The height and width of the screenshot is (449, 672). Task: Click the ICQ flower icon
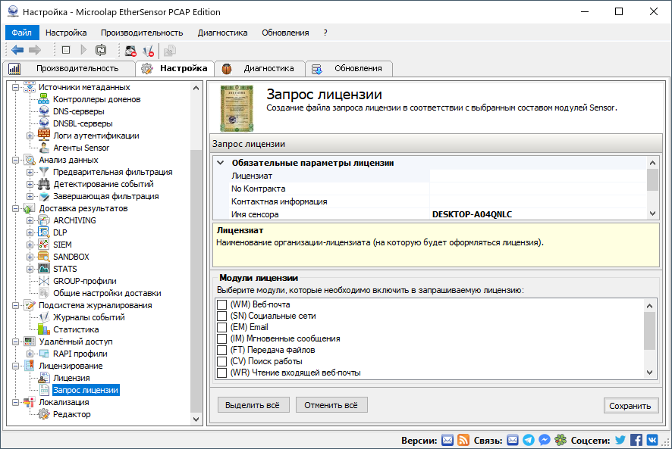560,440
